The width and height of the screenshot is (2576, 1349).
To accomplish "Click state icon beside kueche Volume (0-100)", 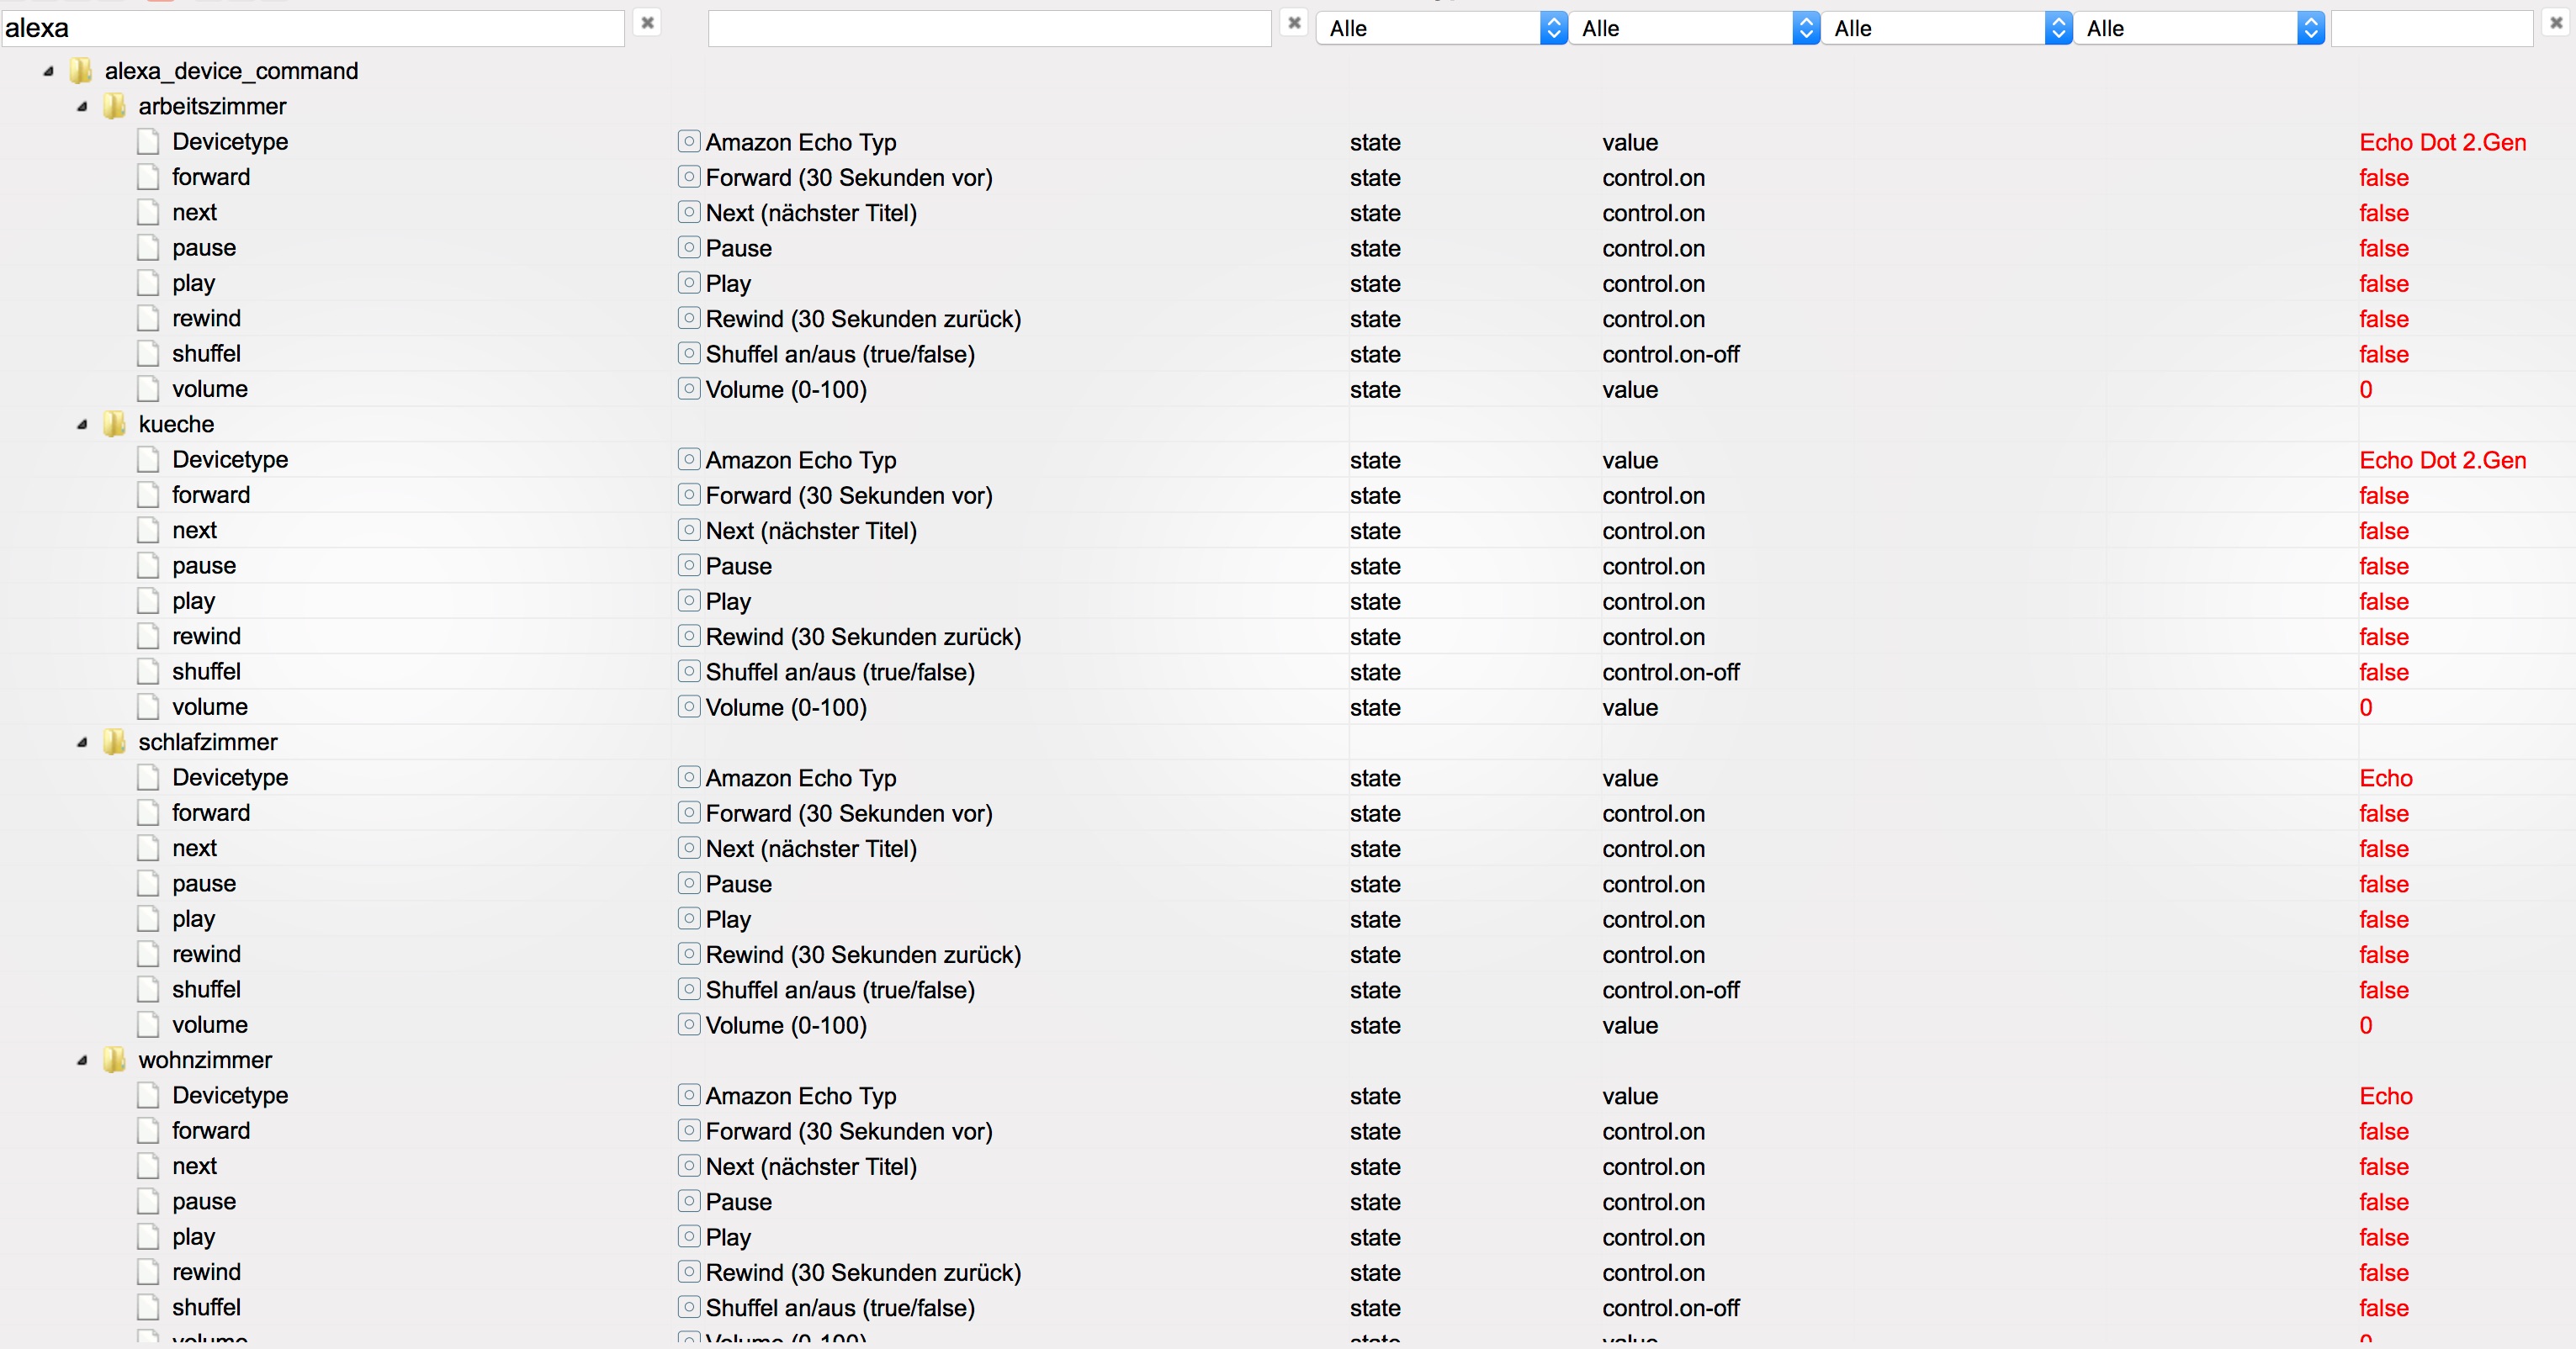I will click(x=689, y=706).
